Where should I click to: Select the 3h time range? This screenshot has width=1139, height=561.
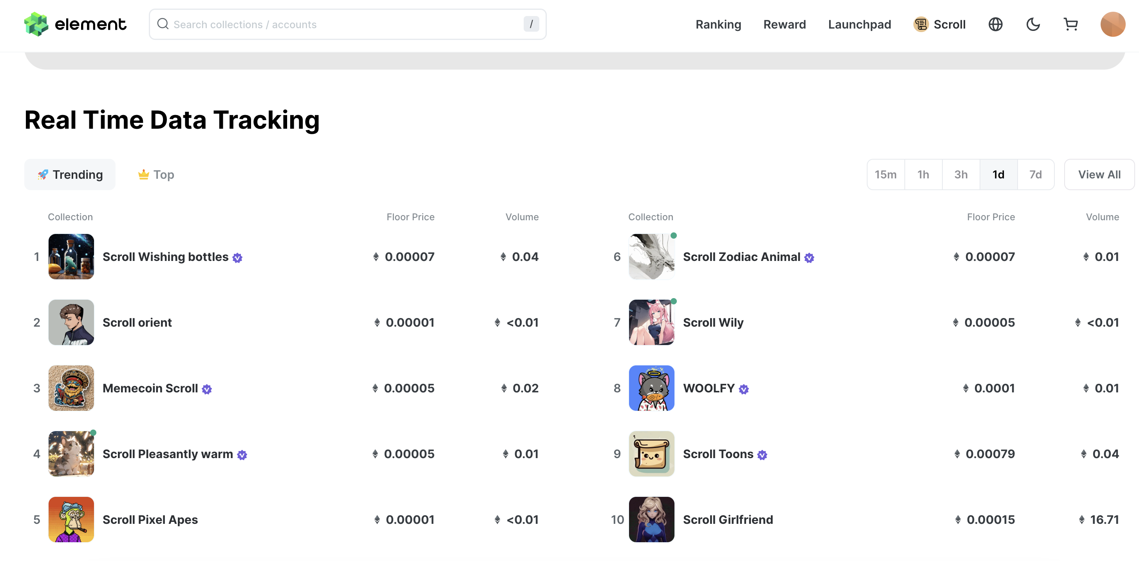tap(961, 174)
